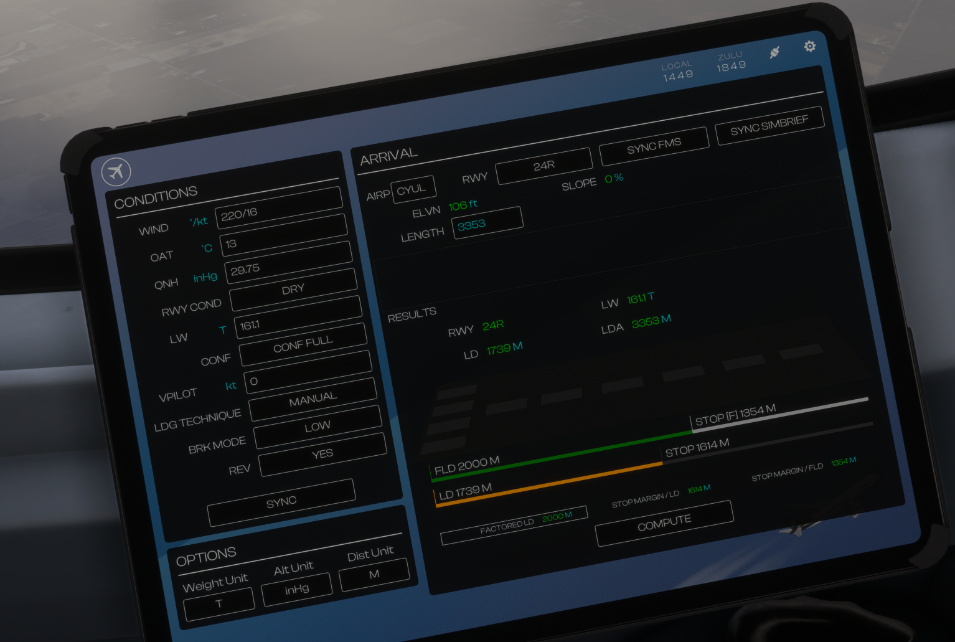Click the SYNC button under conditions
955x642 pixels.
tap(281, 502)
